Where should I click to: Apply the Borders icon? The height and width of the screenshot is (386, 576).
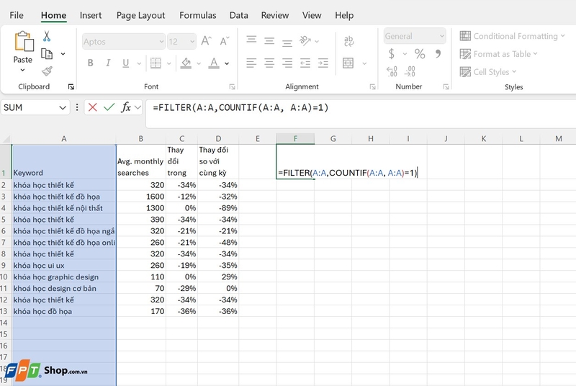pos(156,63)
